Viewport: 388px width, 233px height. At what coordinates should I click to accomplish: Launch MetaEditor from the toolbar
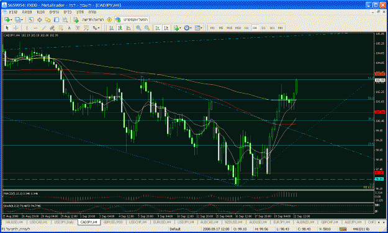tap(109, 20)
